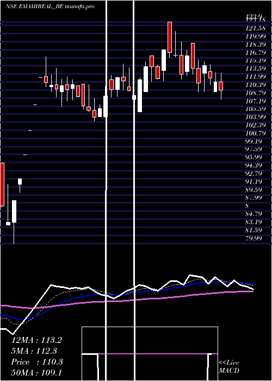Click the 115.19 price axis label
The image size is (272, 381).
pyautogui.click(x=255, y=60)
